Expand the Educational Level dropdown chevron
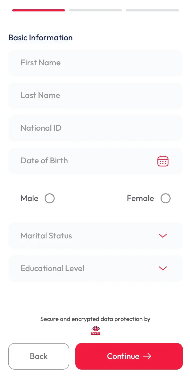This screenshot has height=385, width=190. pos(162,268)
